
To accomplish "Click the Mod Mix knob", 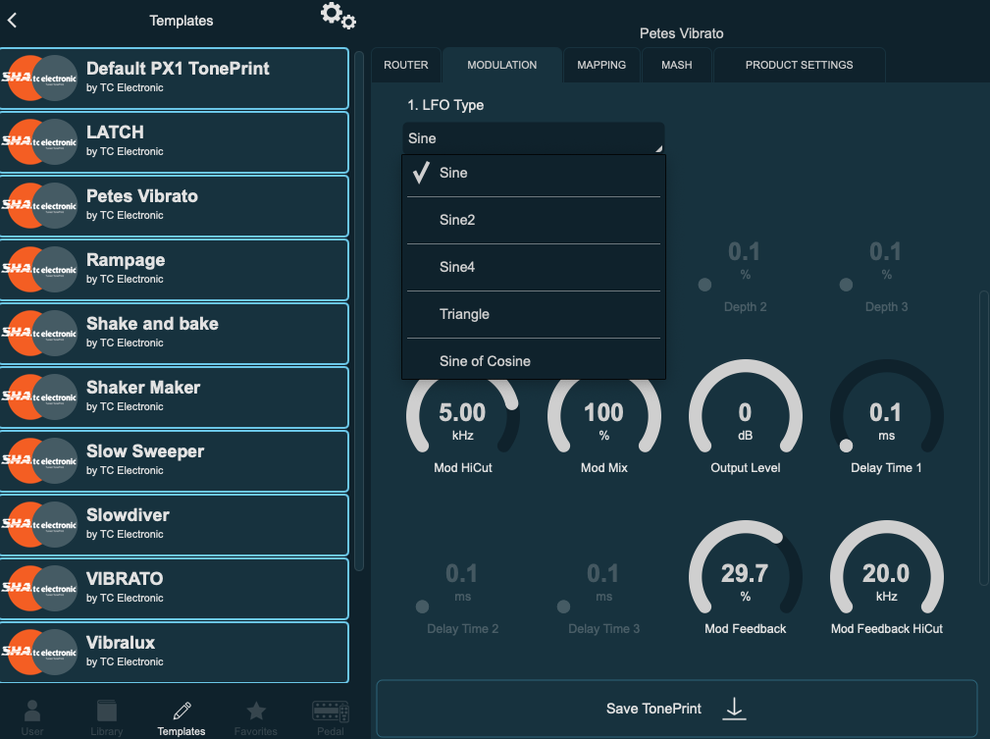I will click(604, 417).
